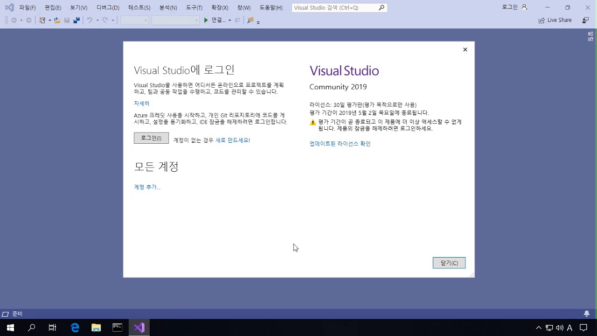Close the sign-in dialog with X
597x336 pixels.
(x=465, y=49)
